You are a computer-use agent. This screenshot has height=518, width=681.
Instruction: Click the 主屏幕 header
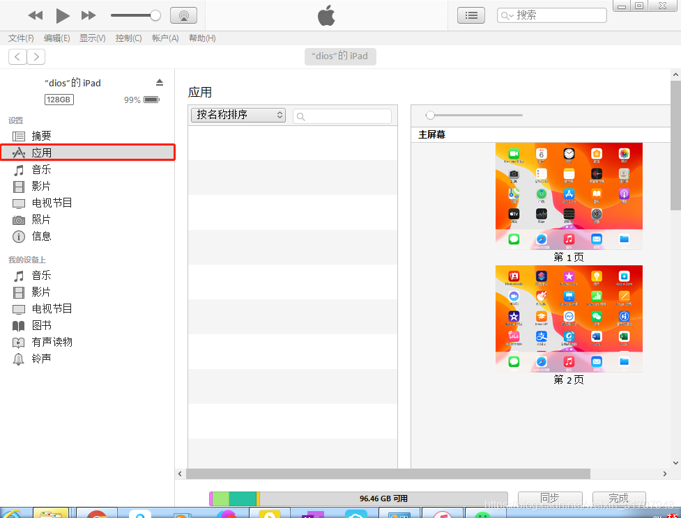tap(431, 134)
